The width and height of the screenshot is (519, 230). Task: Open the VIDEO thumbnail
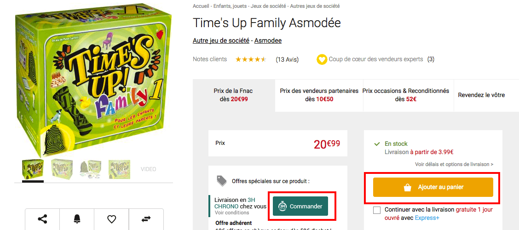tap(148, 169)
